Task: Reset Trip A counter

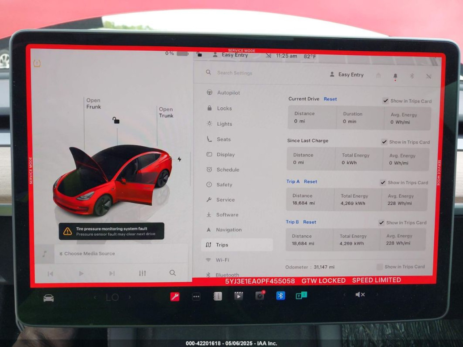Action: [310, 181]
